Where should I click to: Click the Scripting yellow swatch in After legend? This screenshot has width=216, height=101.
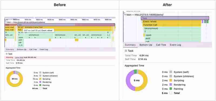171,80
